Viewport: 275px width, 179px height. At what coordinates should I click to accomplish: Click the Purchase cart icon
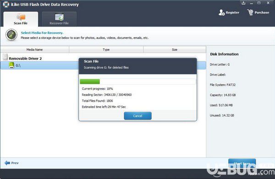pos(250,12)
